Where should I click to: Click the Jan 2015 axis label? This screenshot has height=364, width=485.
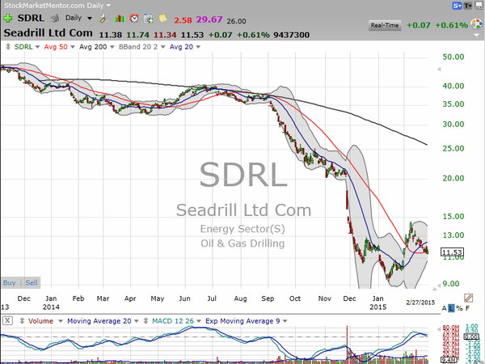[378, 303]
